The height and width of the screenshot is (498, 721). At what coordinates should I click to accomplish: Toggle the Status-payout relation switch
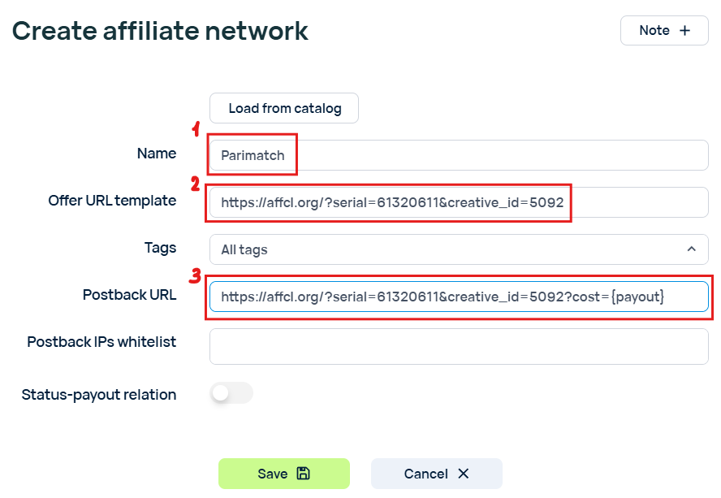click(231, 393)
